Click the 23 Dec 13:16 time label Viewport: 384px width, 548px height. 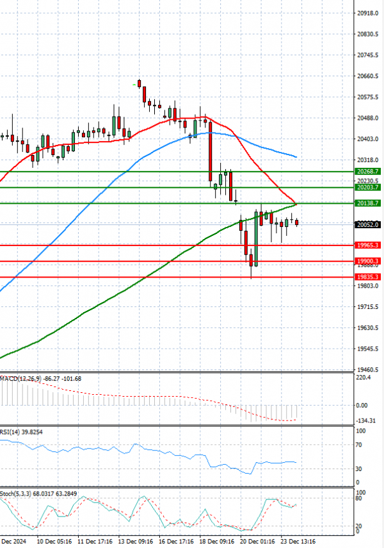coord(298,542)
